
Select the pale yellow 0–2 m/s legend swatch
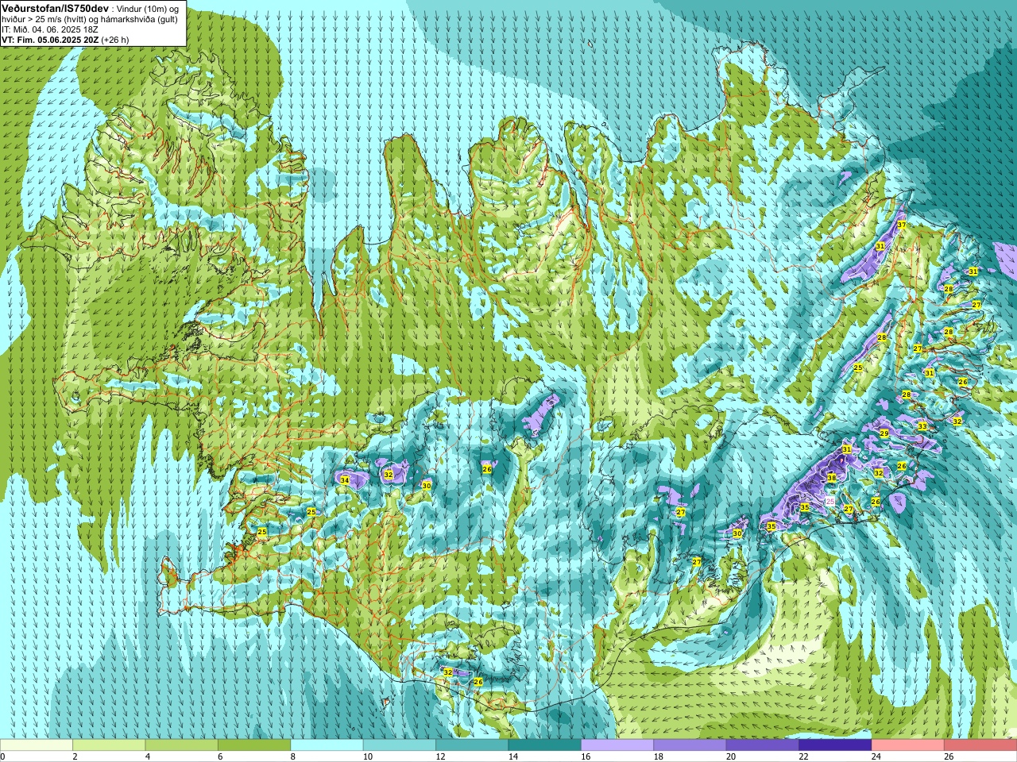(x=37, y=745)
